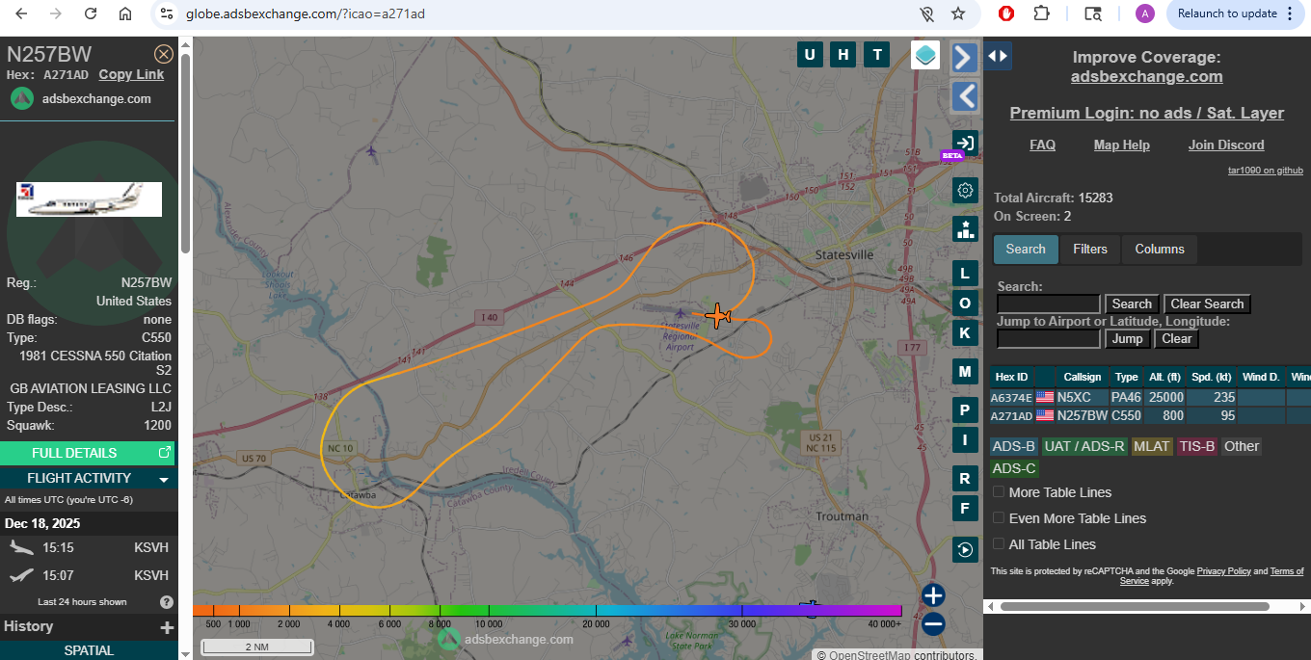The image size is (1311, 660).
Task: Expand the FLIGHT ACTIVITY dropdown arrow
Action: [x=164, y=479]
